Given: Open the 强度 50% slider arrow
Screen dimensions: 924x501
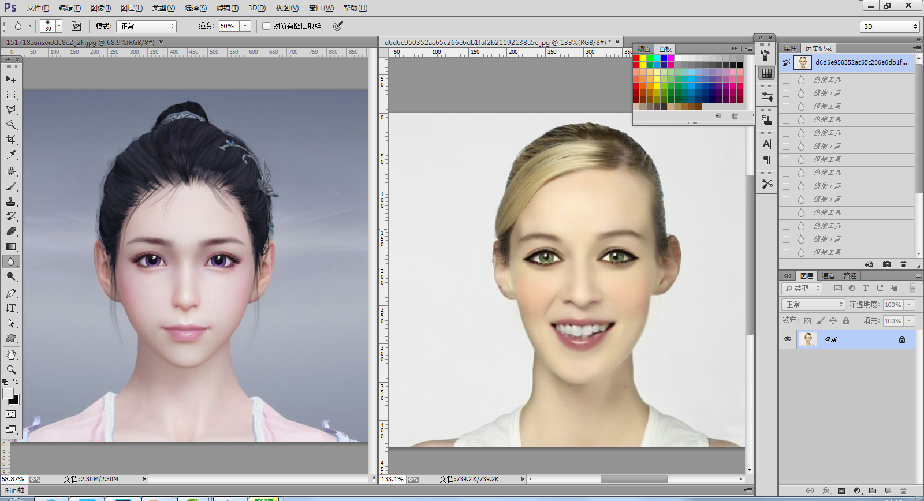Looking at the screenshot, I should tap(245, 26).
